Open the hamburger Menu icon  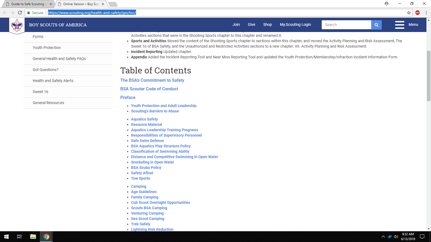tap(400, 25)
